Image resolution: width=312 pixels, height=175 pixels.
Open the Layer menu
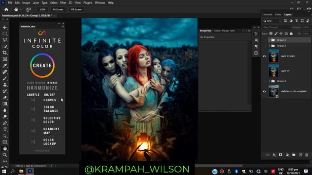pos(36,3)
